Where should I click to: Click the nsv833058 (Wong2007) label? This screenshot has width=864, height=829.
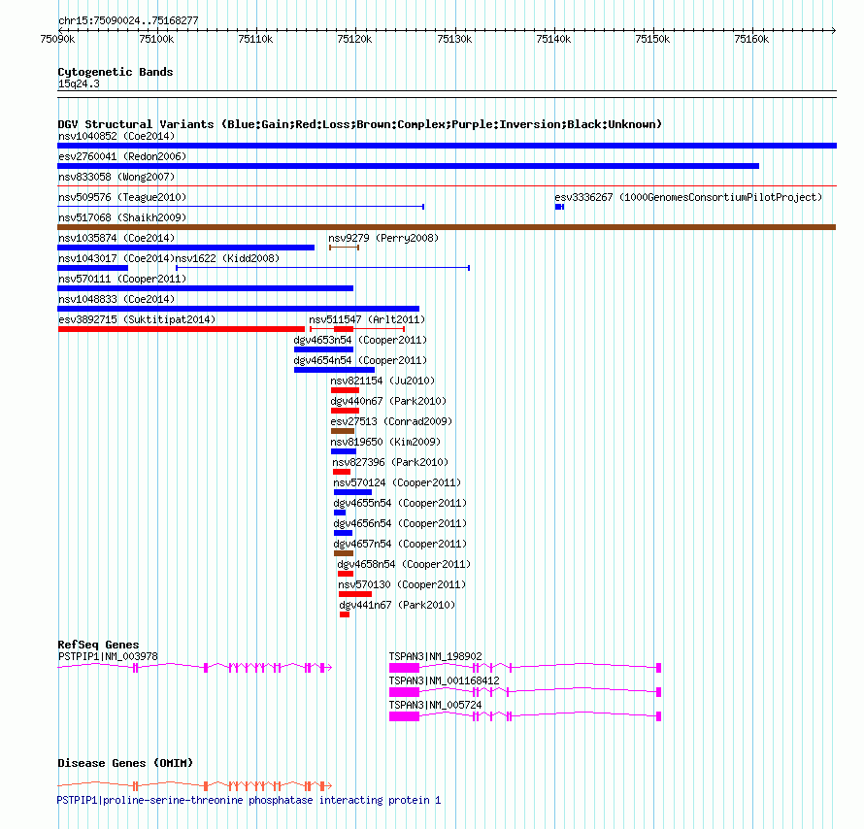pos(116,177)
